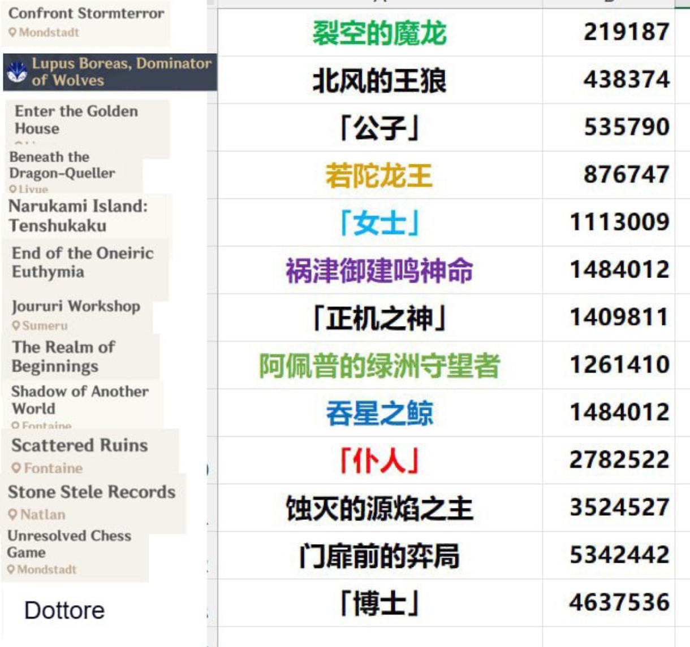The width and height of the screenshot is (690, 647).
Task: Click the value 1484012 in the 吞星之鲸 row
Action: (619, 411)
